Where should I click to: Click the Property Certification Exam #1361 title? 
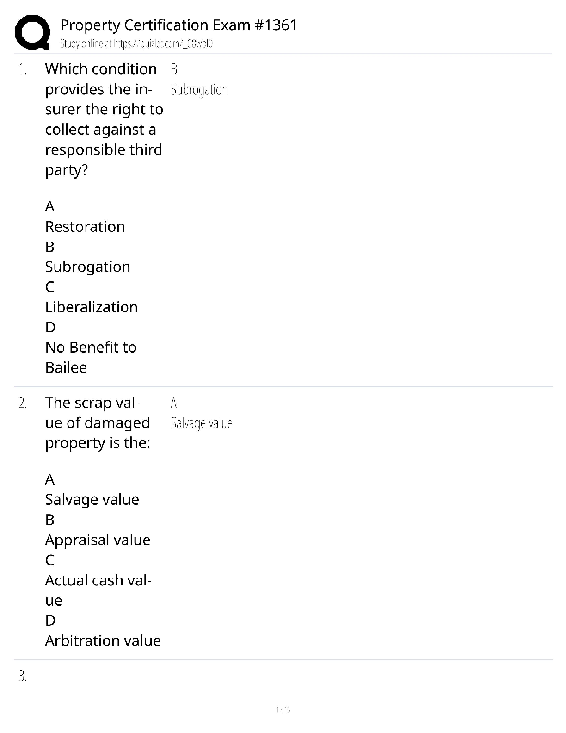(x=178, y=25)
